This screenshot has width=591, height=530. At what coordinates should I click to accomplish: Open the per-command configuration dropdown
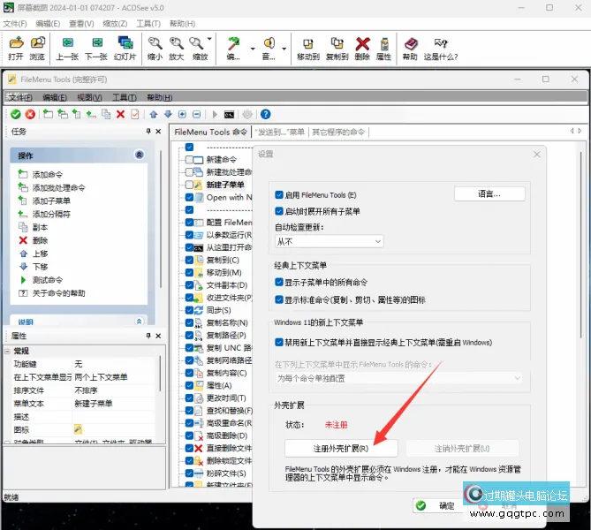click(x=398, y=378)
